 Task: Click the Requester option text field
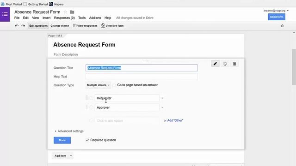[127, 98]
